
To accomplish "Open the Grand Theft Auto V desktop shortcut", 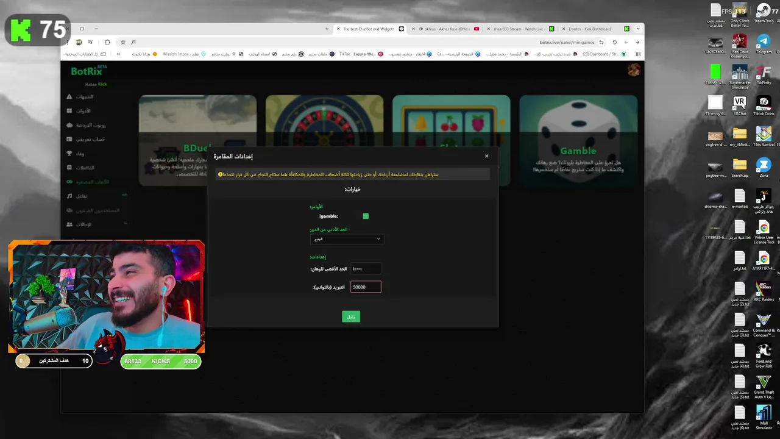I will tap(764, 387).
